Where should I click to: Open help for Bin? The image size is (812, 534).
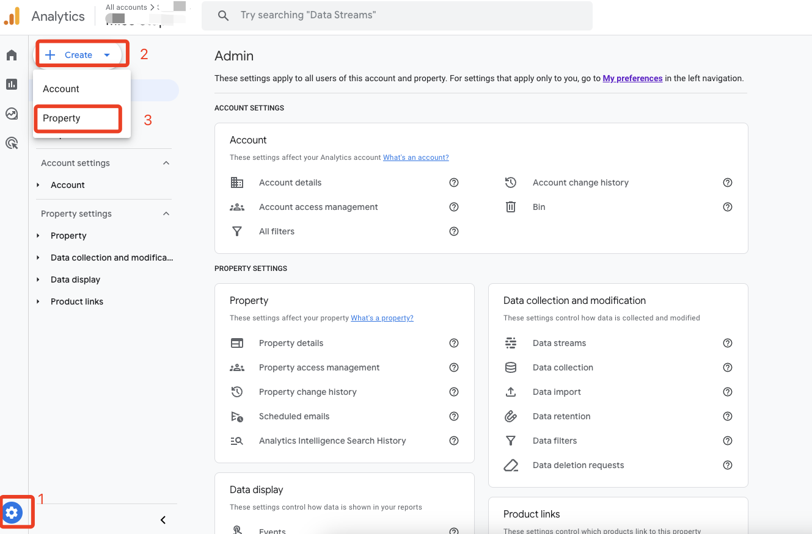728,207
